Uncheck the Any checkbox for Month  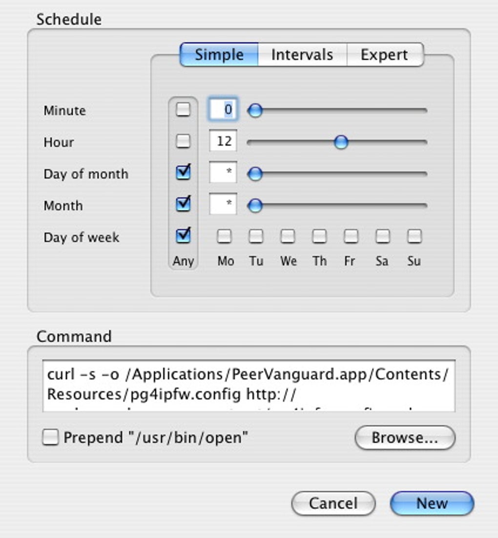pyautogui.click(x=183, y=204)
